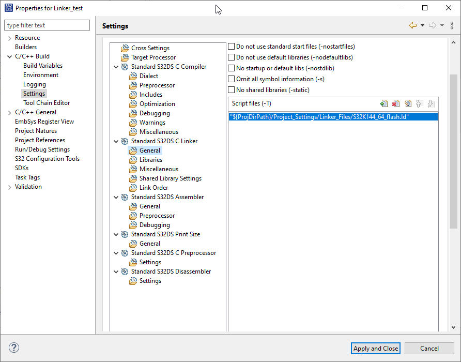
Task: Toggle Omit all symbol information checkbox
Action: click(x=232, y=79)
